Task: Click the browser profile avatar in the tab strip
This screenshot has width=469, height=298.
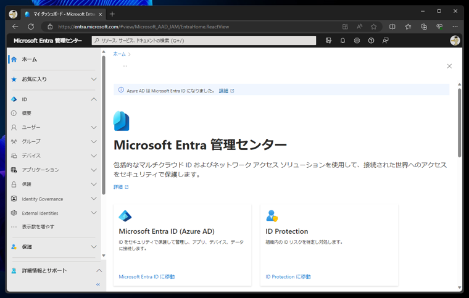Action: pyautogui.click(x=13, y=14)
